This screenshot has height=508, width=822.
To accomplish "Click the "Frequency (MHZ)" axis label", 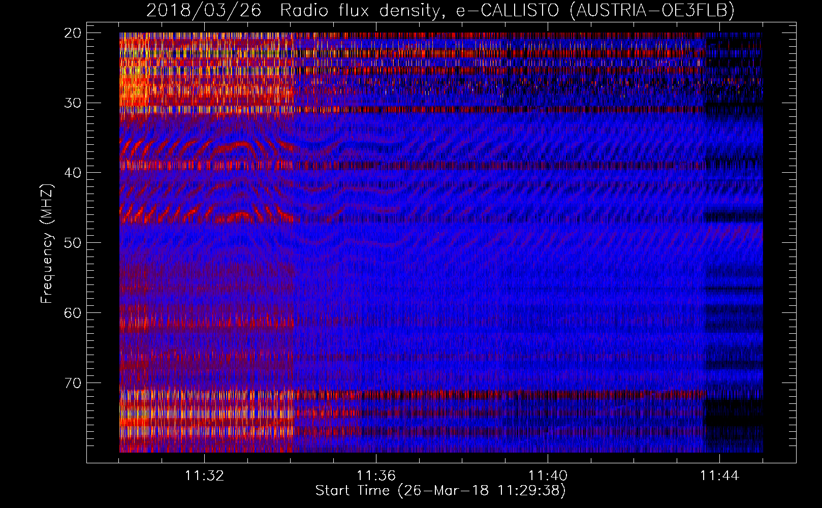I will (x=46, y=244).
